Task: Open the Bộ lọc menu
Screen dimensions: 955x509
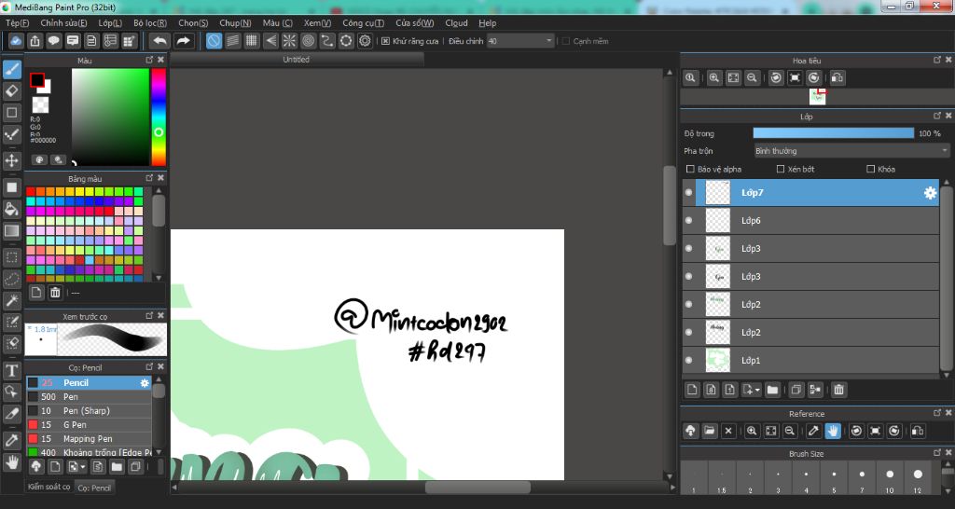Action: [x=150, y=23]
